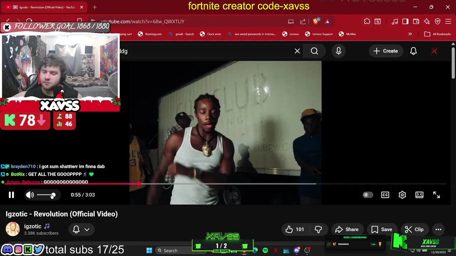Toggle the browser sidebar panel
The image size is (456, 256).
coord(405,21)
